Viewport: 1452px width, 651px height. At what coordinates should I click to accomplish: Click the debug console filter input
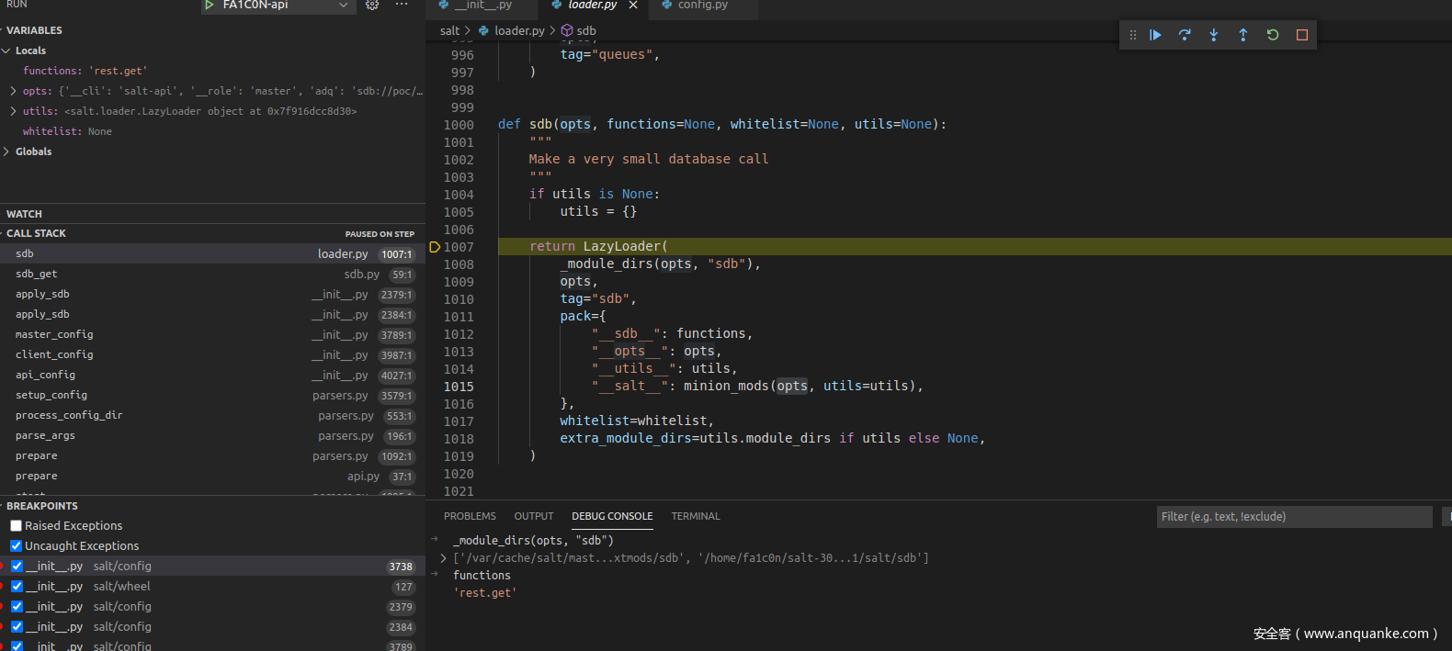1293,517
